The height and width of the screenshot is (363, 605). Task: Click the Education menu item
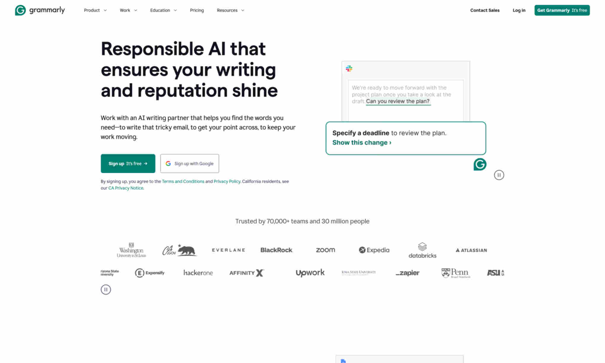point(163,10)
